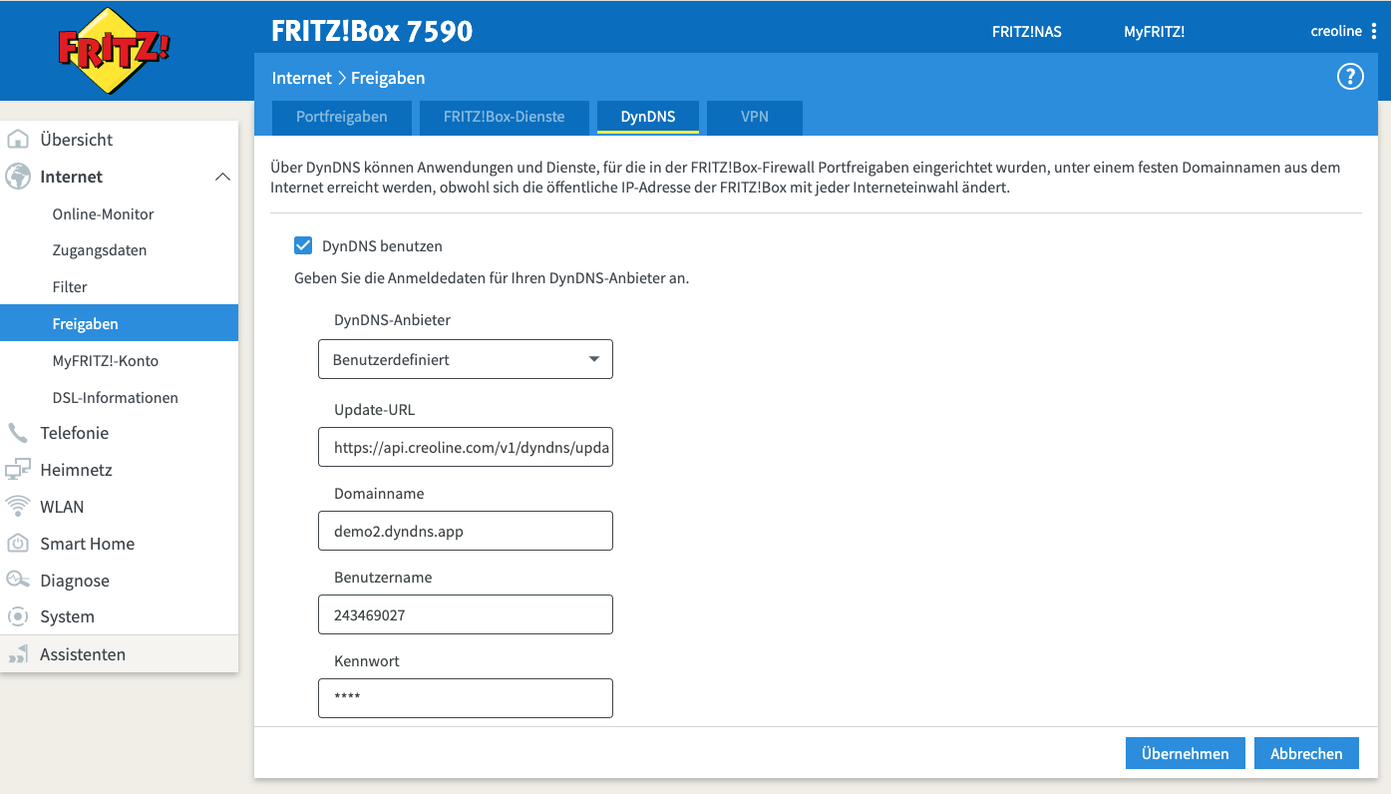Viewport: 1391px width, 794px height.
Task: Click the Internet breadcrumb link
Action: pos(301,78)
